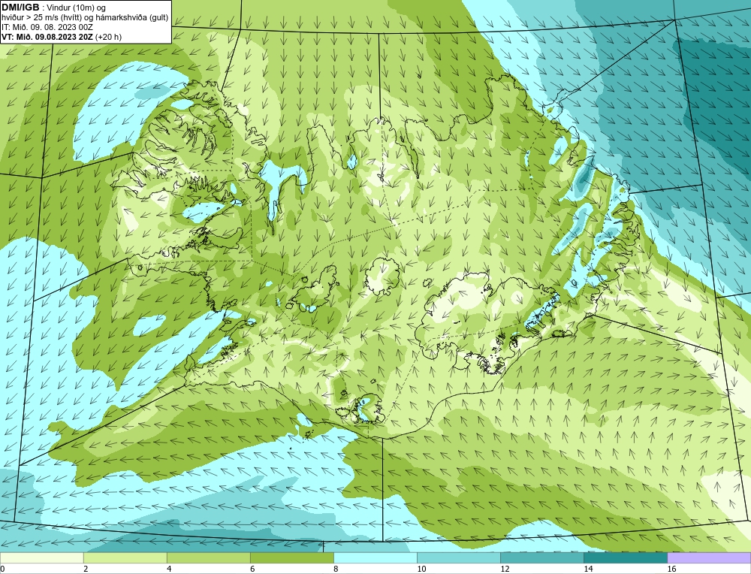Click the purple legend swatch above 16 m/s
This screenshot has width=751, height=574.
pyautogui.click(x=709, y=557)
